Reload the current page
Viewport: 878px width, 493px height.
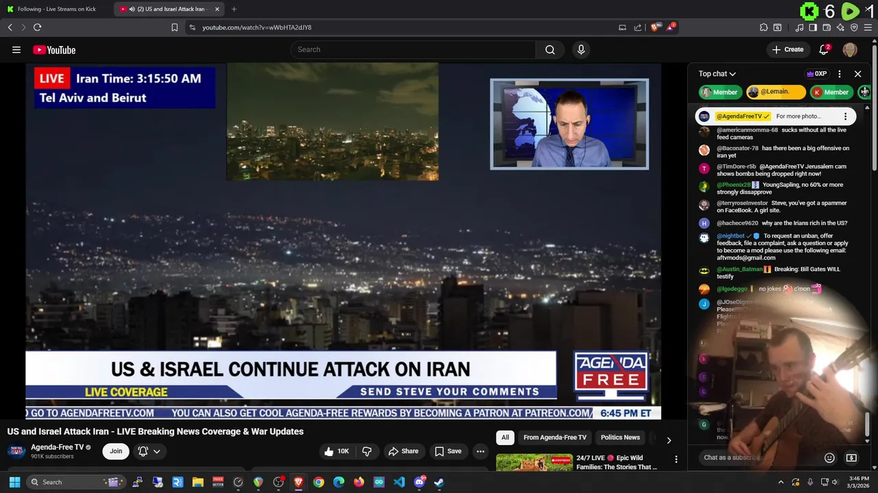click(37, 27)
